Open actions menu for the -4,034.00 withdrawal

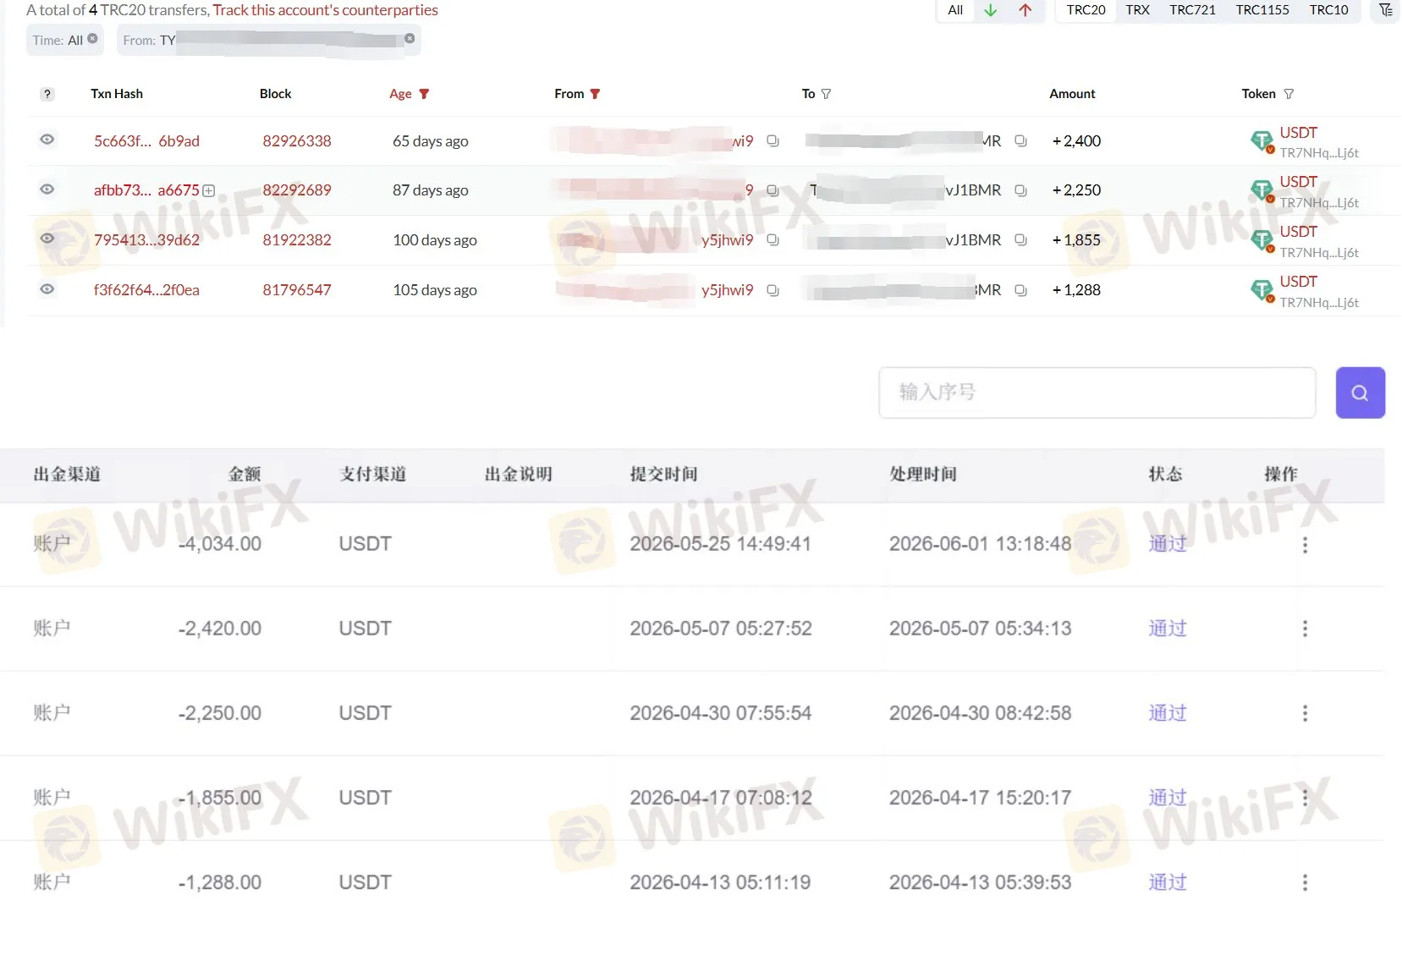[1305, 545]
